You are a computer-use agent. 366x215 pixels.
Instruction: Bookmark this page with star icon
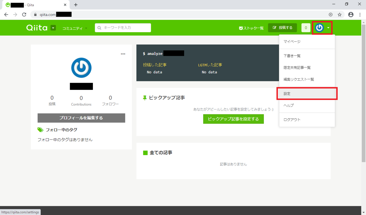[340, 15]
